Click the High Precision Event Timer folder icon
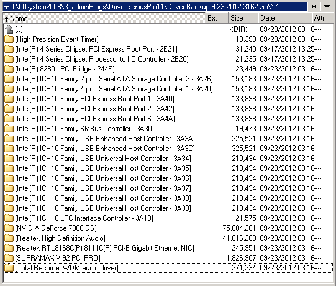The width and height of the screenshot is (336, 286). pos(9,39)
